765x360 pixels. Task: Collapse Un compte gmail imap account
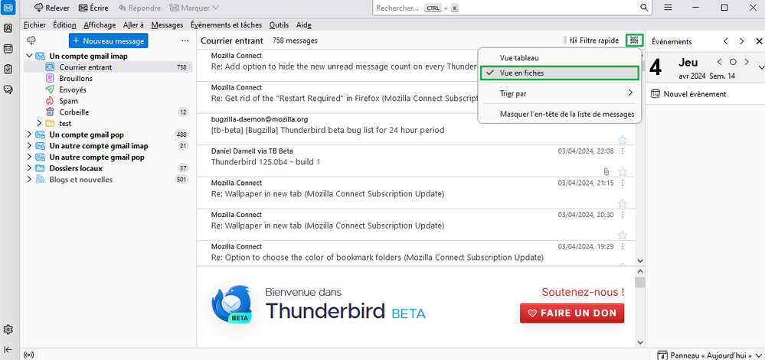click(29, 56)
